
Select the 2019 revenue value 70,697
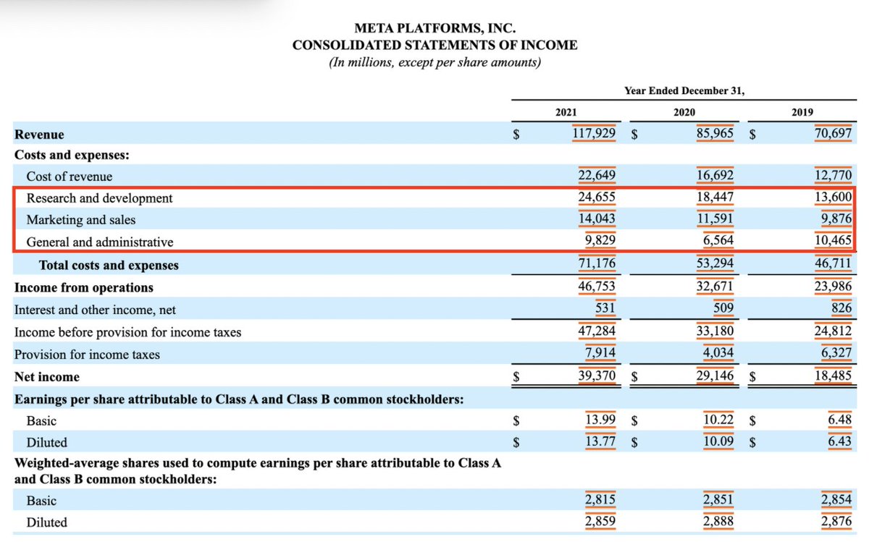click(x=833, y=133)
